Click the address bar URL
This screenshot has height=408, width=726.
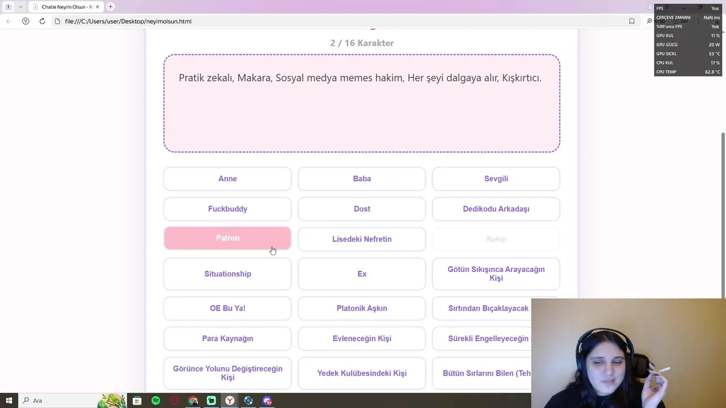pyautogui.click(x=128, y=21)
